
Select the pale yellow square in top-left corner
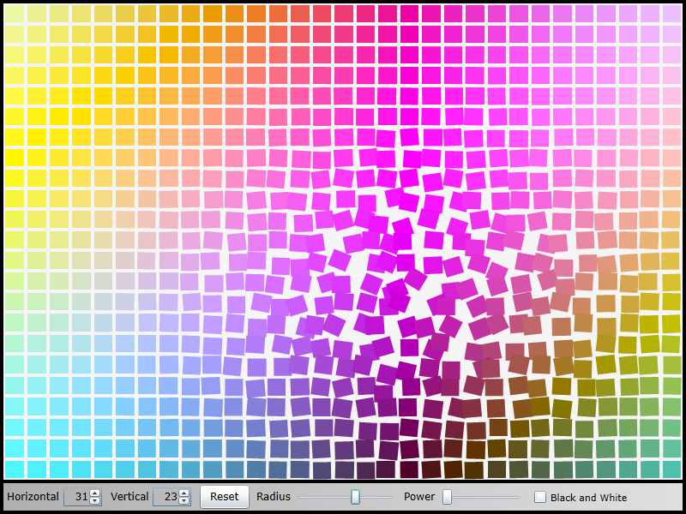coord(14,14)
